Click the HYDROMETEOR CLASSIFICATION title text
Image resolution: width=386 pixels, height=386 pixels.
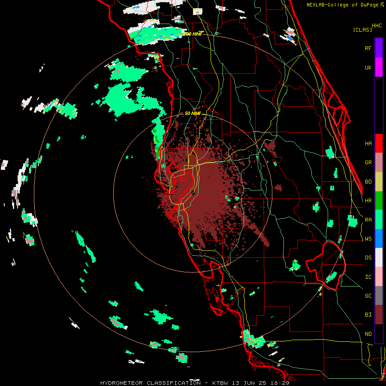point(151,383)
